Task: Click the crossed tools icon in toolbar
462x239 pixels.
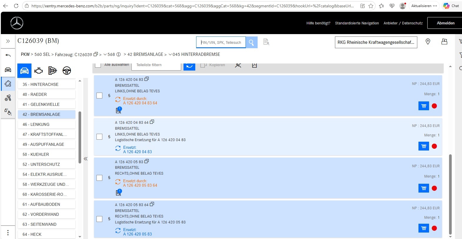Action: [238, 65]
